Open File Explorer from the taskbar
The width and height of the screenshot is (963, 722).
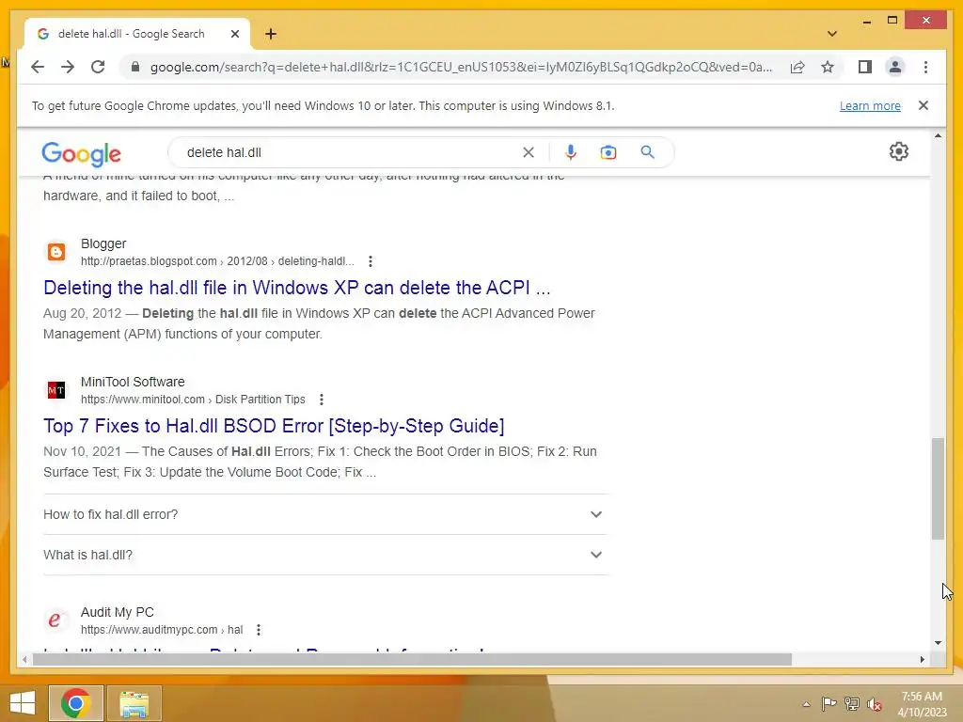pyautogui.click(x=134, y=703)
